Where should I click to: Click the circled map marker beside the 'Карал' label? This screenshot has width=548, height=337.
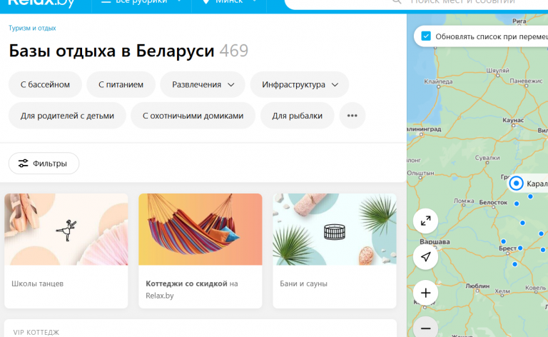pos(516,183)
